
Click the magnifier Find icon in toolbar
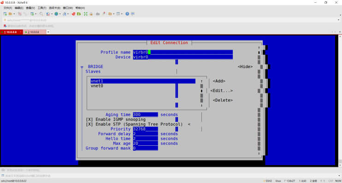41,14
